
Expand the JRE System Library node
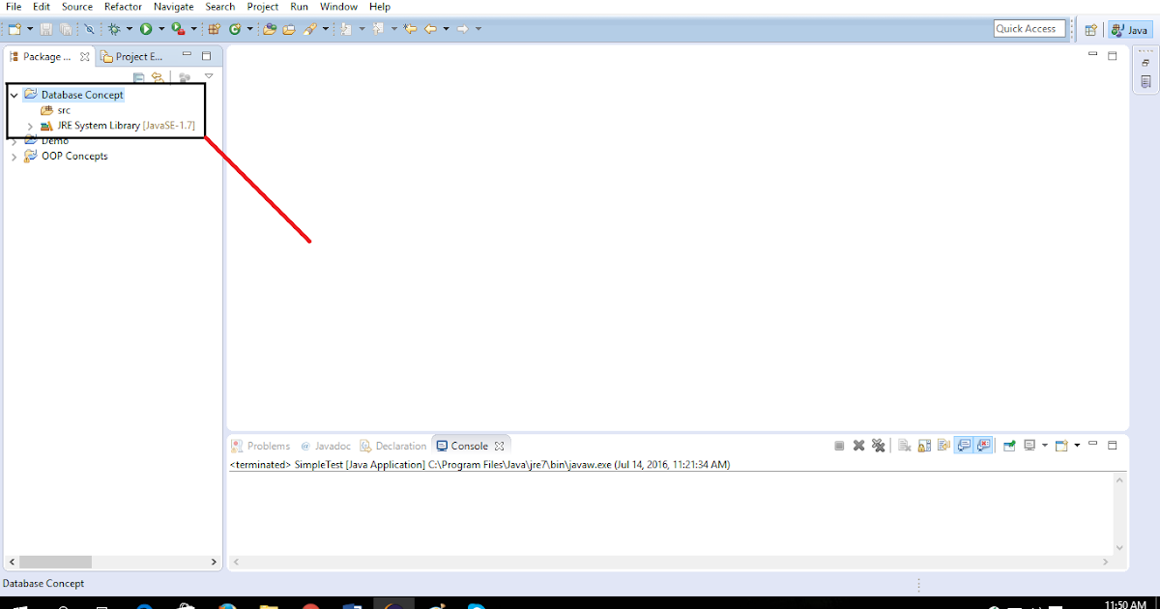tap(29, 125)
